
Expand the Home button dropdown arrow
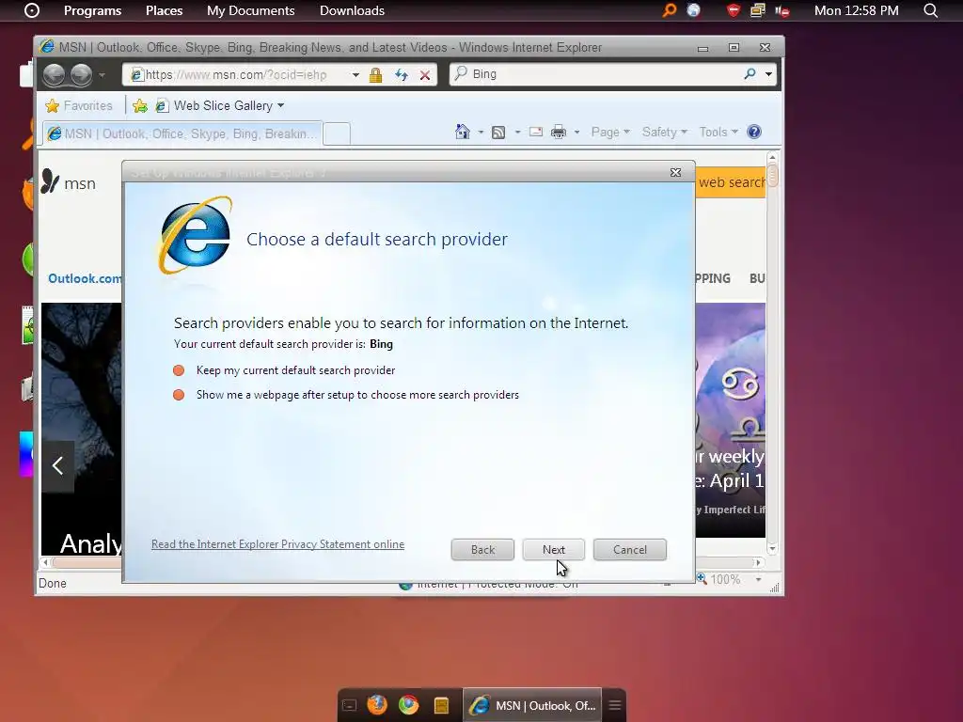pos(481,132)
